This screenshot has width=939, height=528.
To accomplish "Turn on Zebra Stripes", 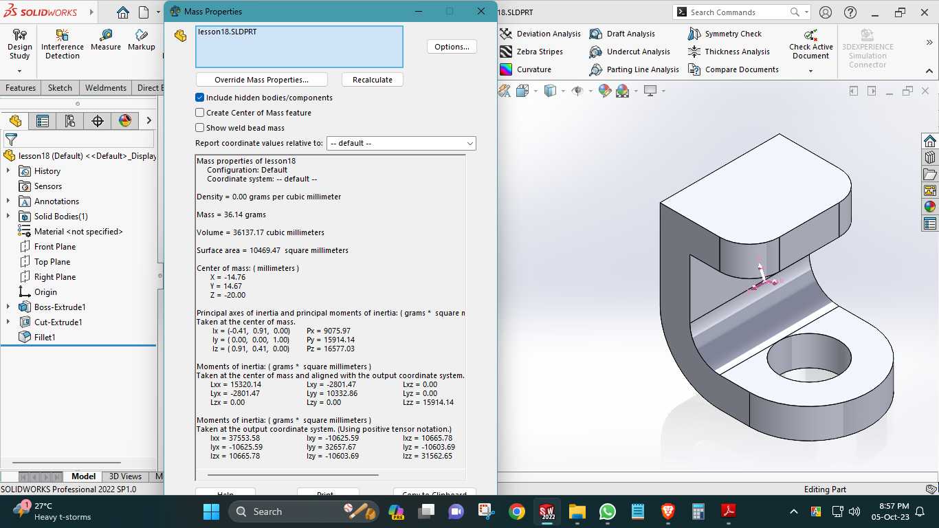I will point(531,52).
